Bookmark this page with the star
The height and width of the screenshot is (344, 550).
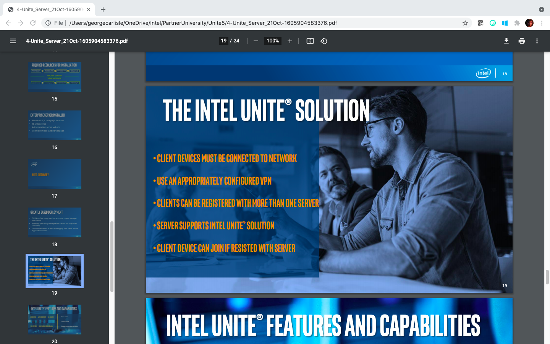coord(465,23)
